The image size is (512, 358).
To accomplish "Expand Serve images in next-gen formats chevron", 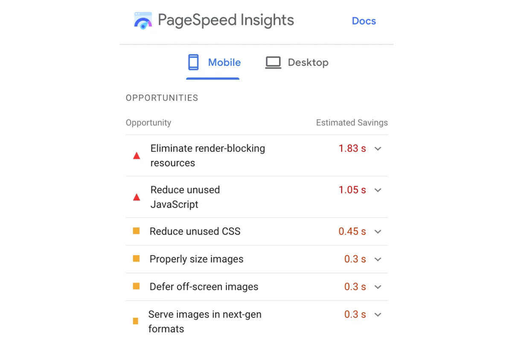I will point(378,314).
